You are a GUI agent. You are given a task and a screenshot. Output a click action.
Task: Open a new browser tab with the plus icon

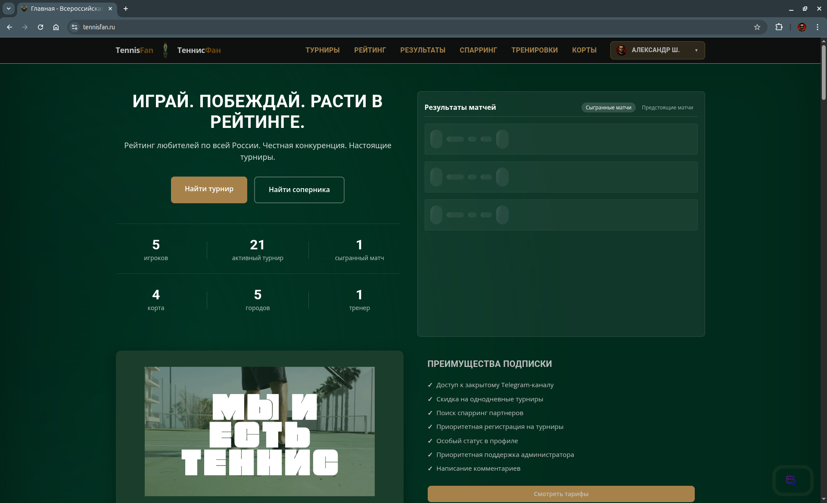coord(126,9)
